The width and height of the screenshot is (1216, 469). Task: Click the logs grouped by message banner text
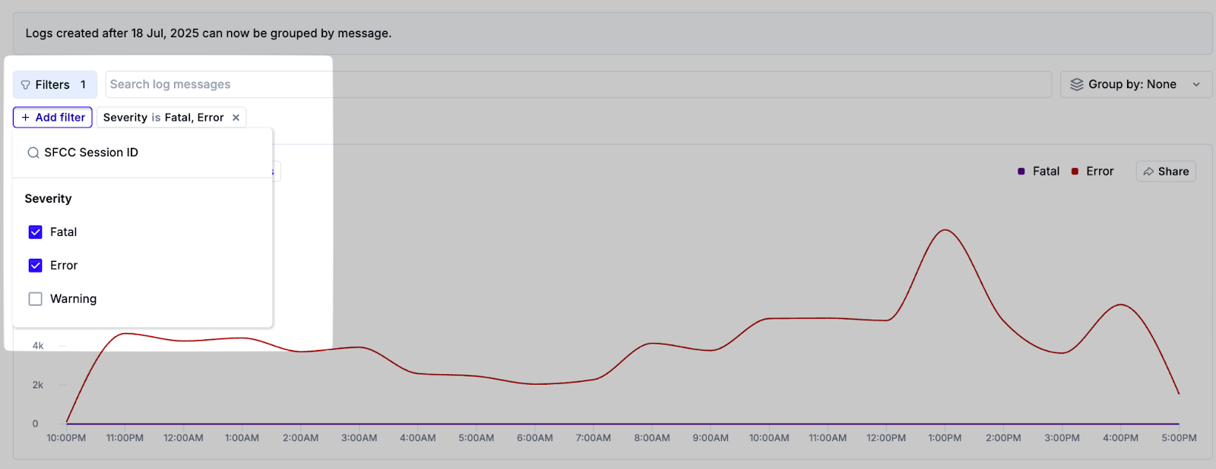(208, 33)
